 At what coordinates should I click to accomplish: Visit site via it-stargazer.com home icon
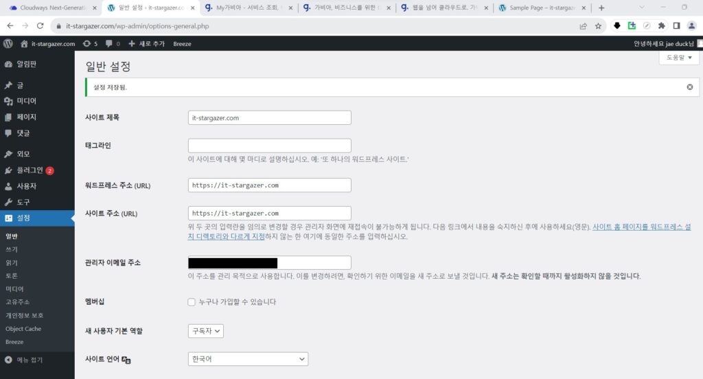[47, 43]
